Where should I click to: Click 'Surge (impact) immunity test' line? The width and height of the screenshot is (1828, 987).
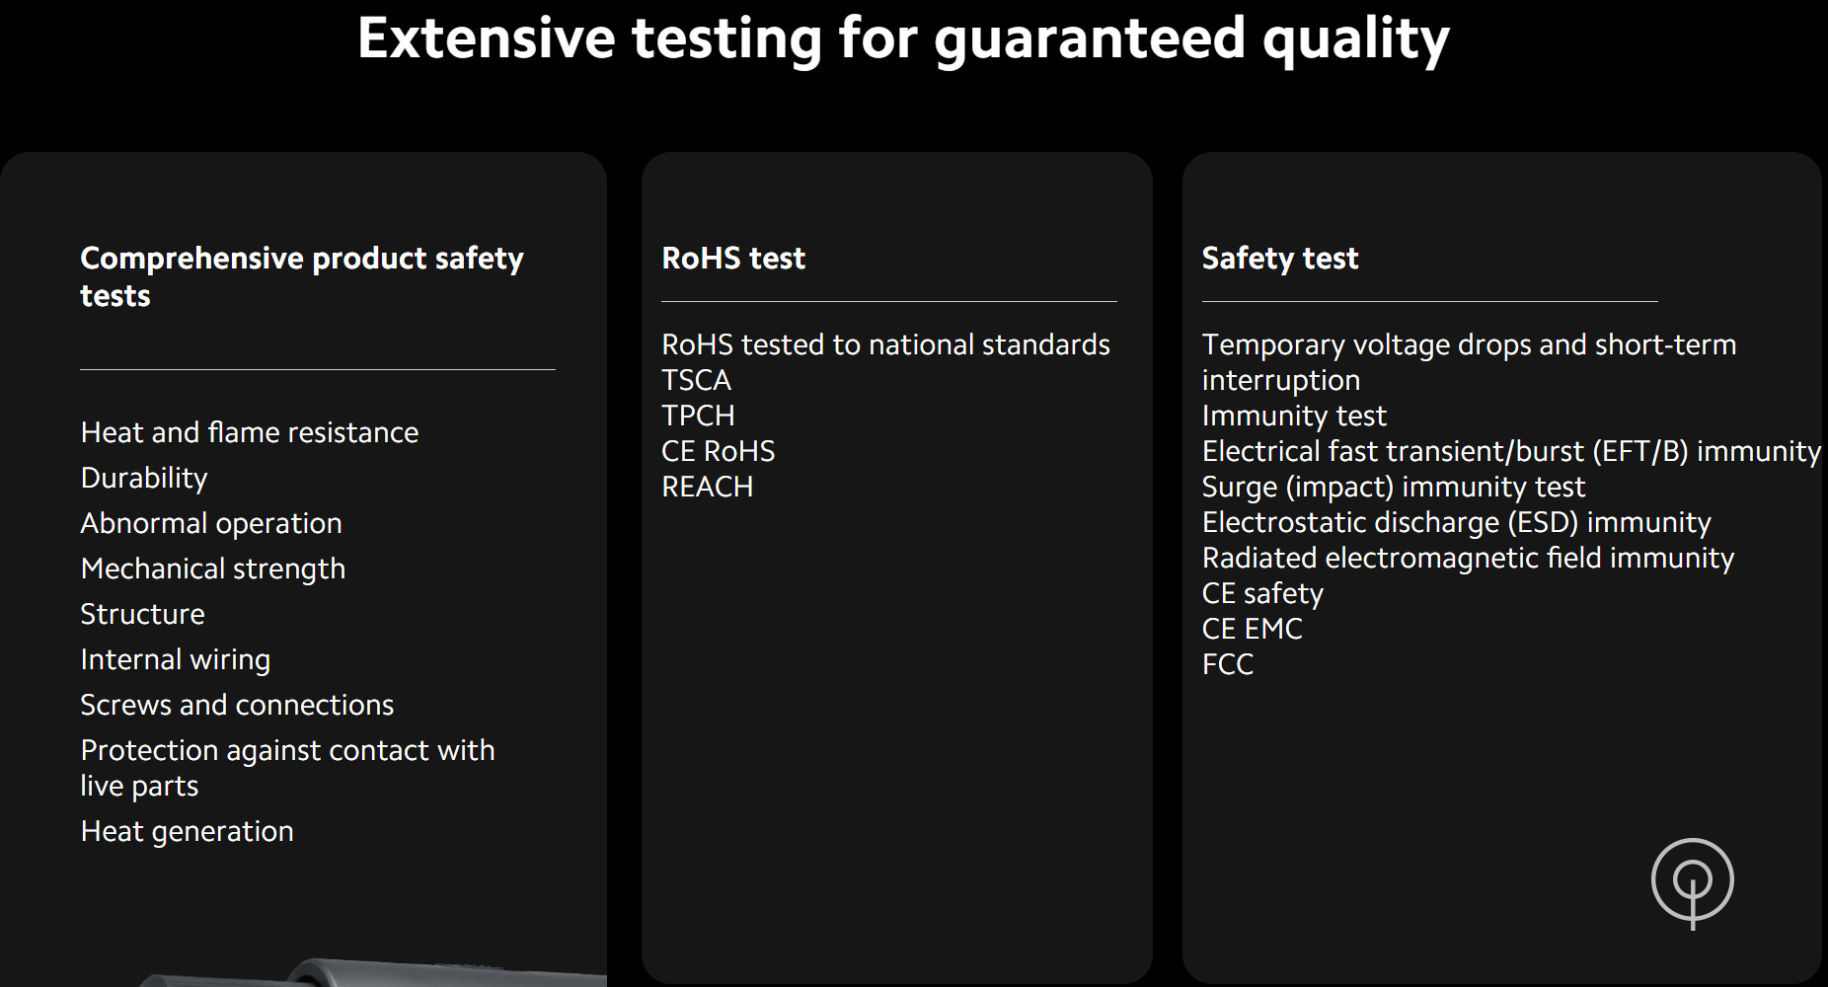click(1393, 487)
